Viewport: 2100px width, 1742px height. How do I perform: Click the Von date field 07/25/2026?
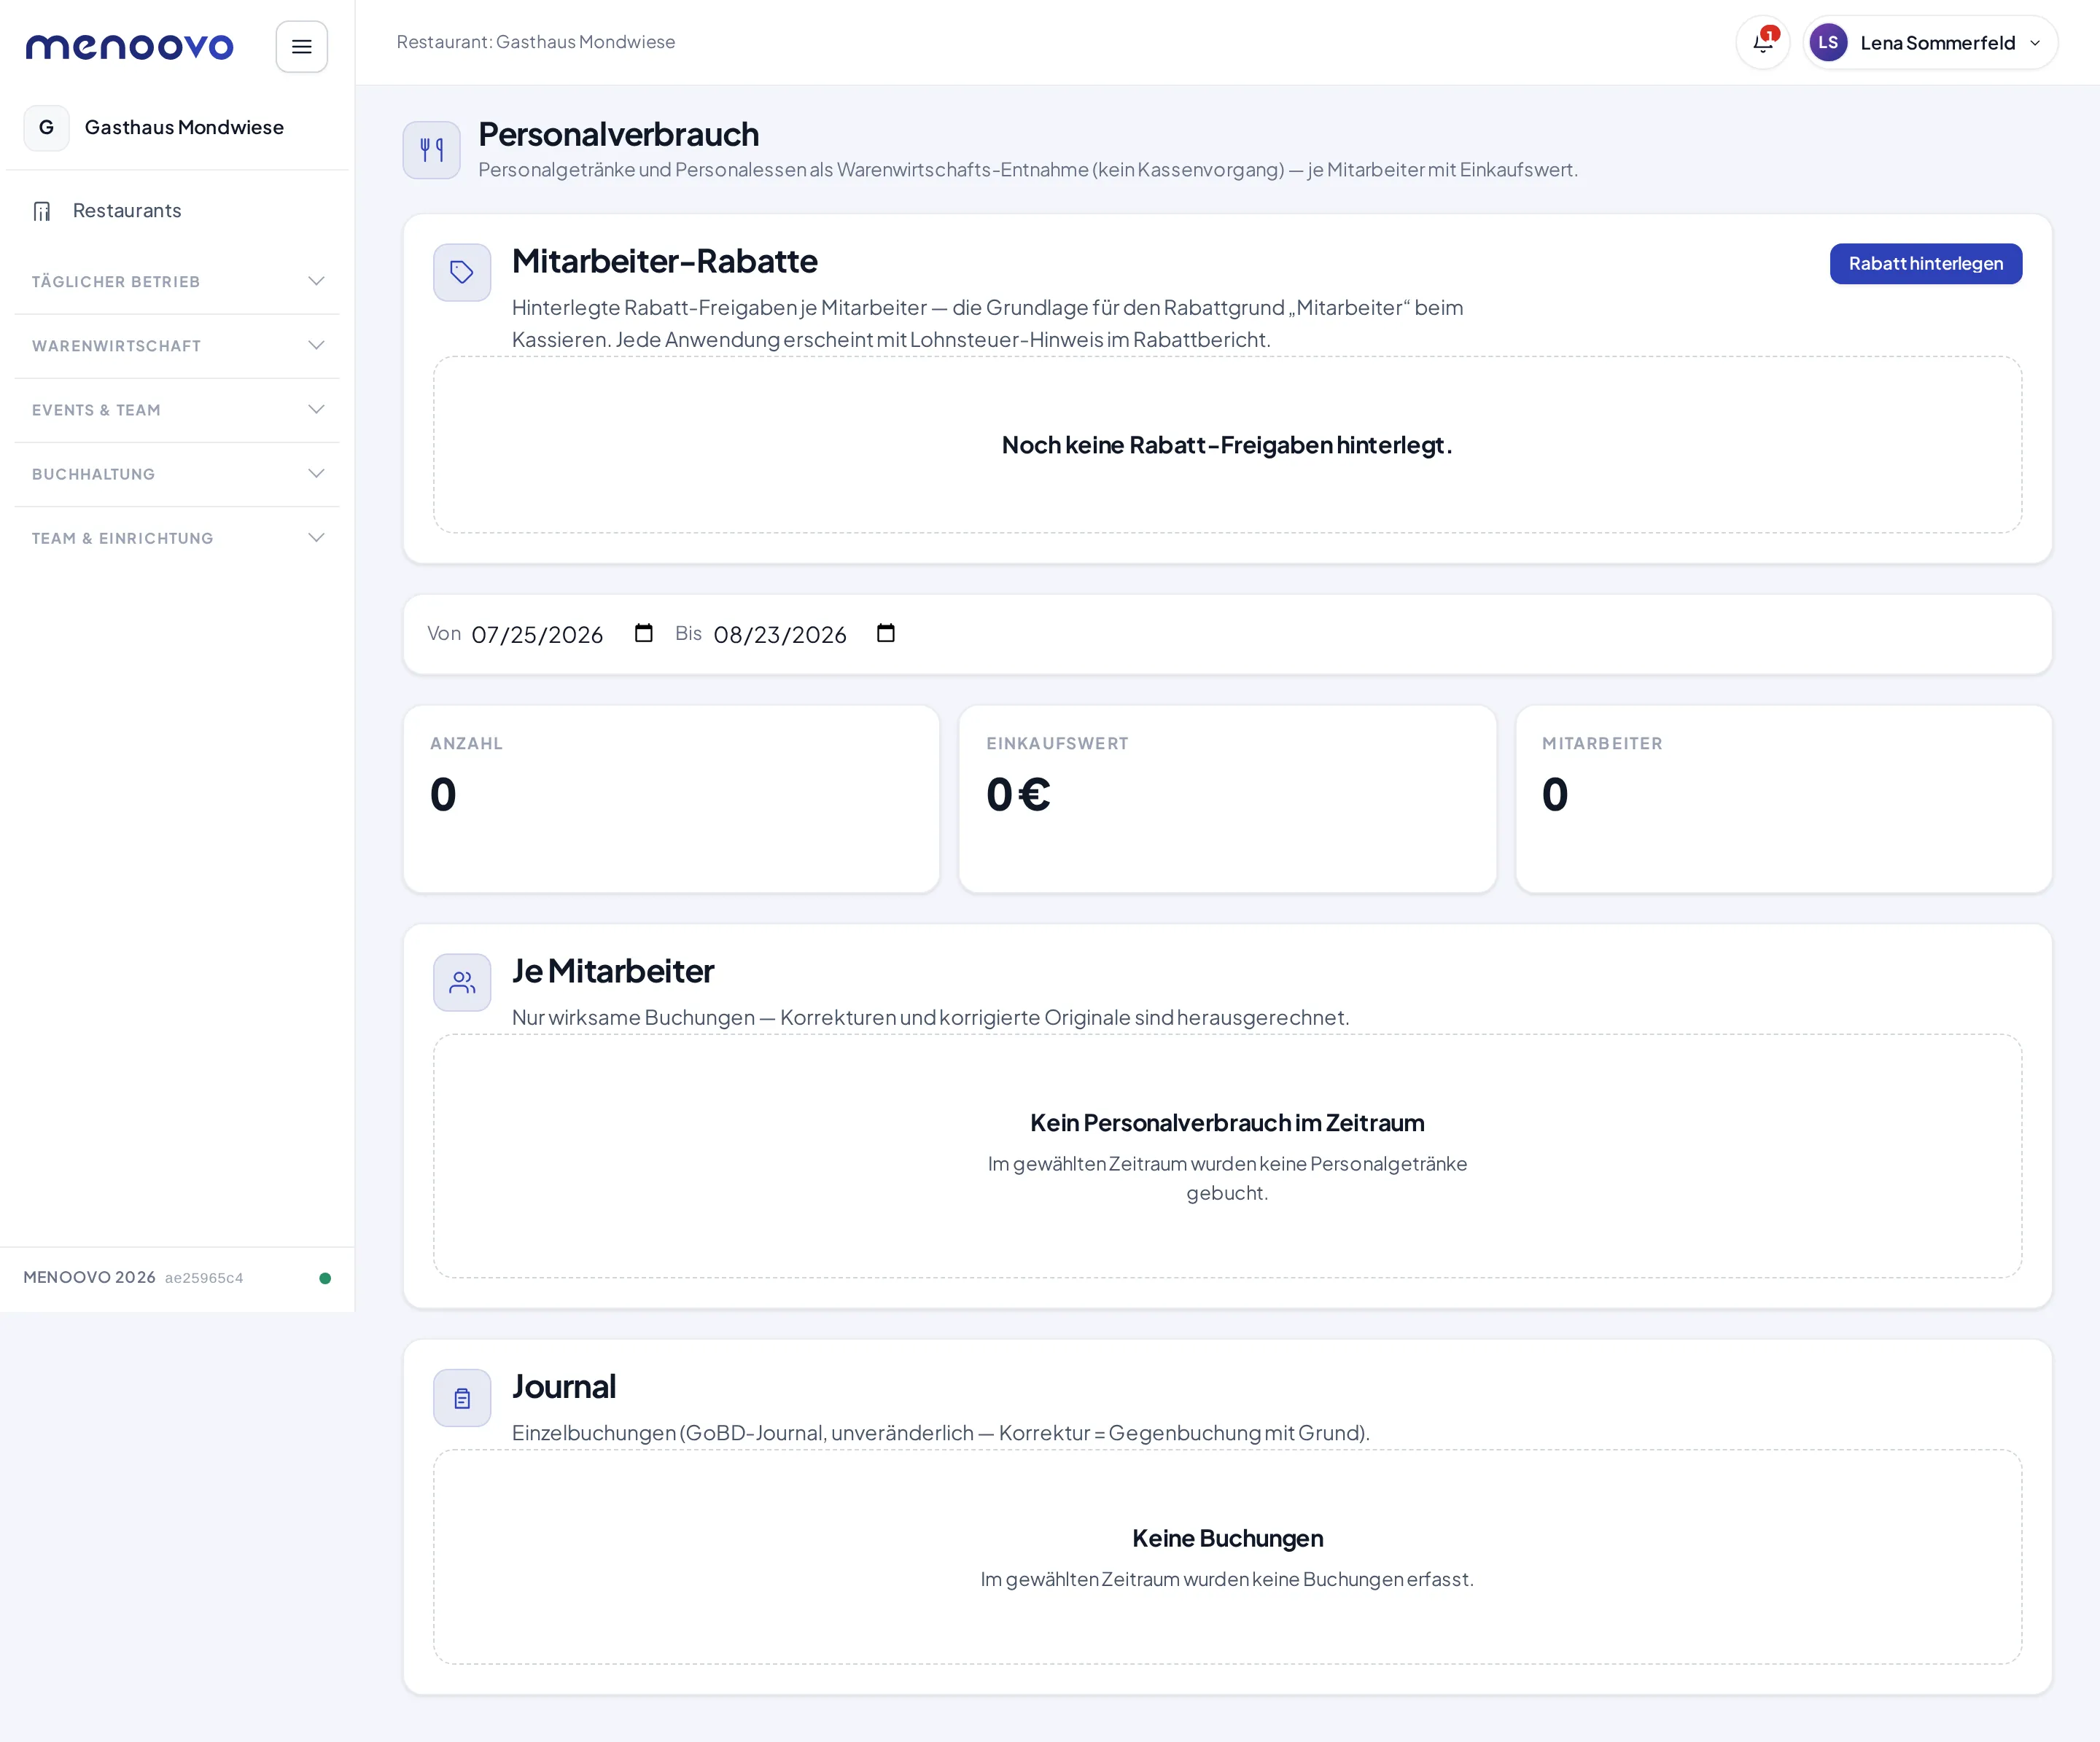(x=538, y=635)
